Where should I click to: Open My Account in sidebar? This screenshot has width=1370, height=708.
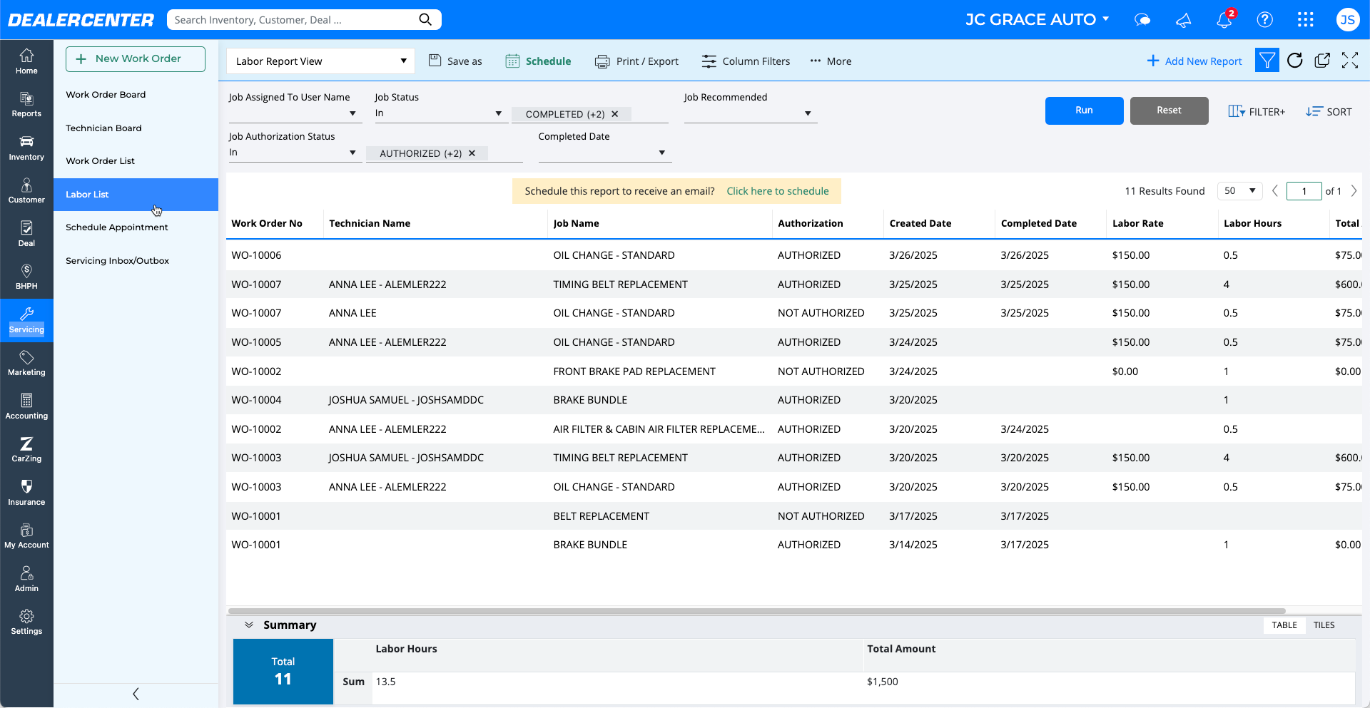26,536
